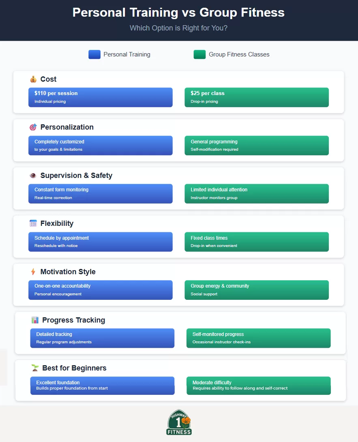The height and width of the screenshot is (442, 358).
Task: Click the eye icon beside Supervision & Safety
Action: coord(33,175)
